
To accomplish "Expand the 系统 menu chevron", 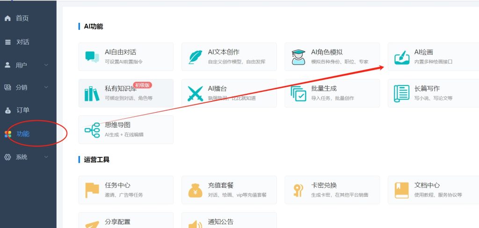I will [46, 157].
